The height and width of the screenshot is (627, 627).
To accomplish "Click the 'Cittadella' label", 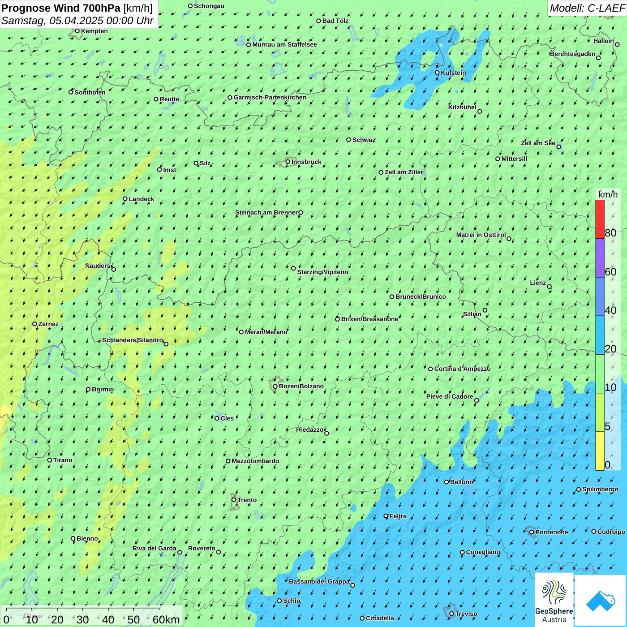I will pos(380,618).
